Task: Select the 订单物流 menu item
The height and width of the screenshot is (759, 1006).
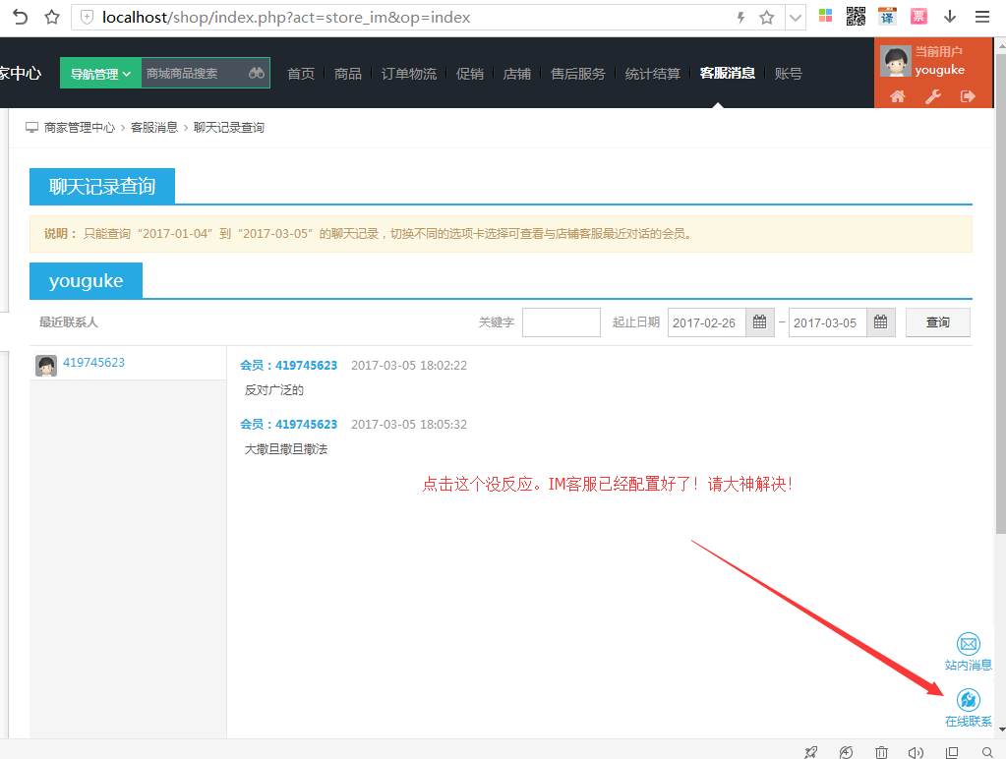Action: pyautogui.click(x=409, y=74)
